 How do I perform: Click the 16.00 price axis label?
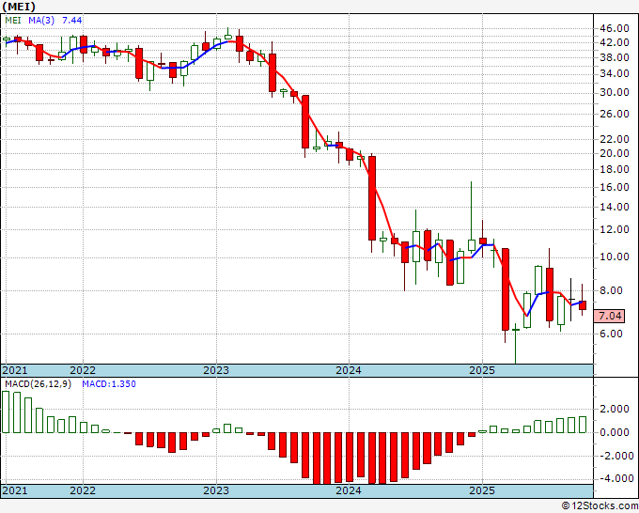point(615,187)
